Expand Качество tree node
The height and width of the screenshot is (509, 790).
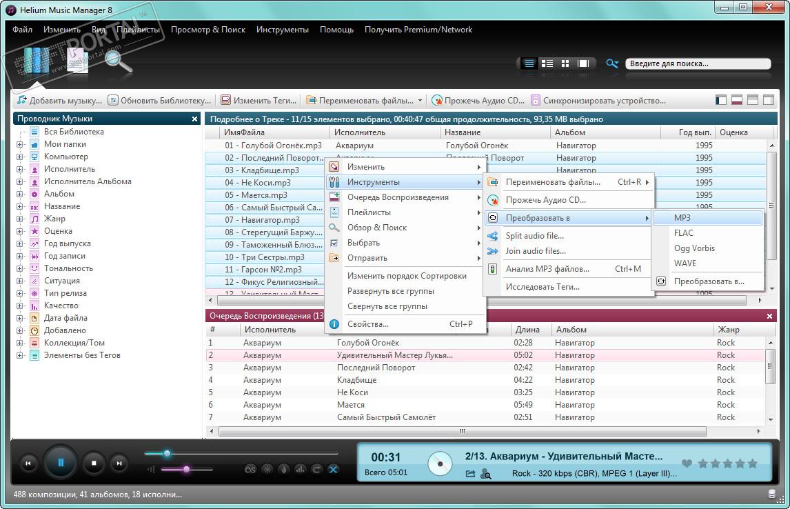[x=20, y=306]
